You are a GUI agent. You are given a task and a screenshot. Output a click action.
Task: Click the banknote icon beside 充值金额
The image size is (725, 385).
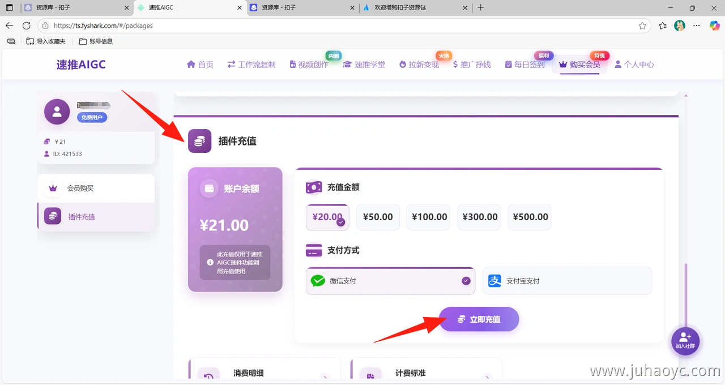click(x=314, y=187)
